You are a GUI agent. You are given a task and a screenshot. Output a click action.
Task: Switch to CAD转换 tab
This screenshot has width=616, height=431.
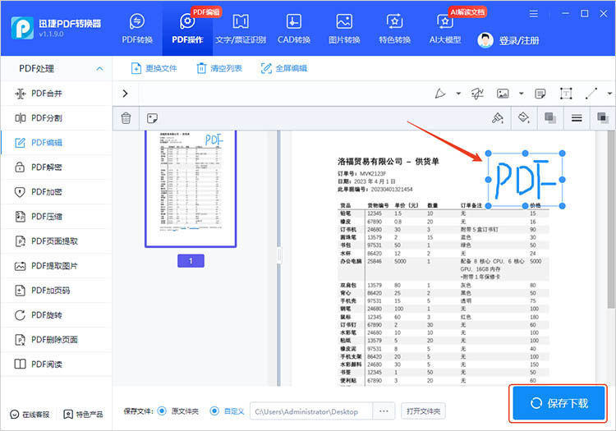click(x=294, y=29)
